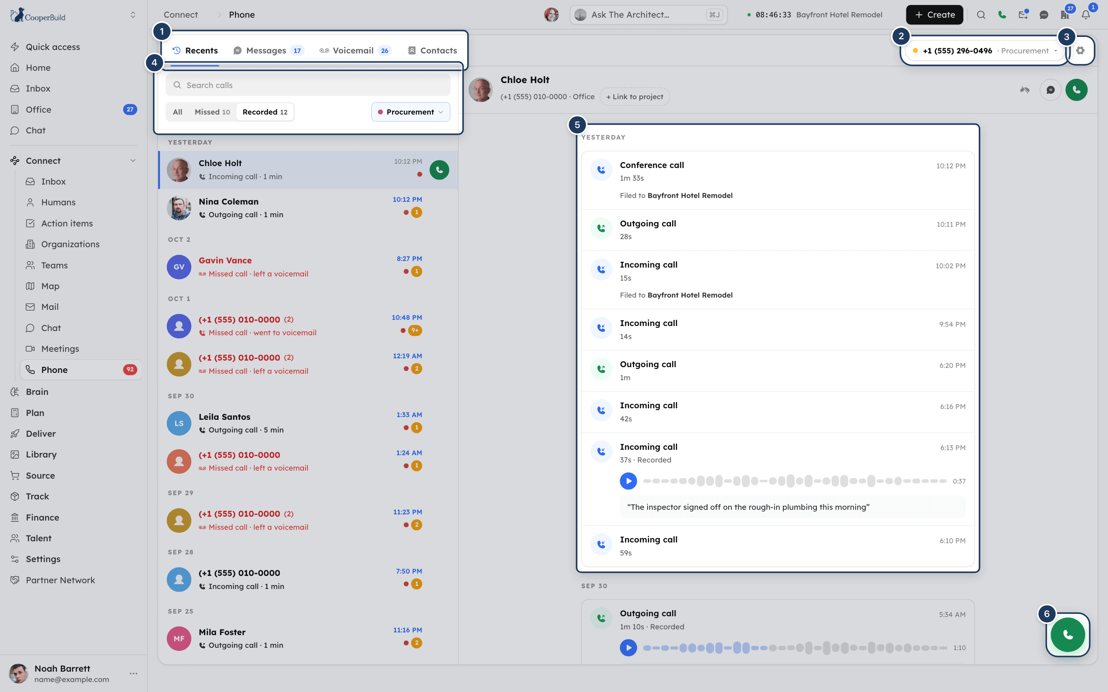Switch to the Recents tab
The height and width of the screenshot is (692, 1108).
click(195, 50)
